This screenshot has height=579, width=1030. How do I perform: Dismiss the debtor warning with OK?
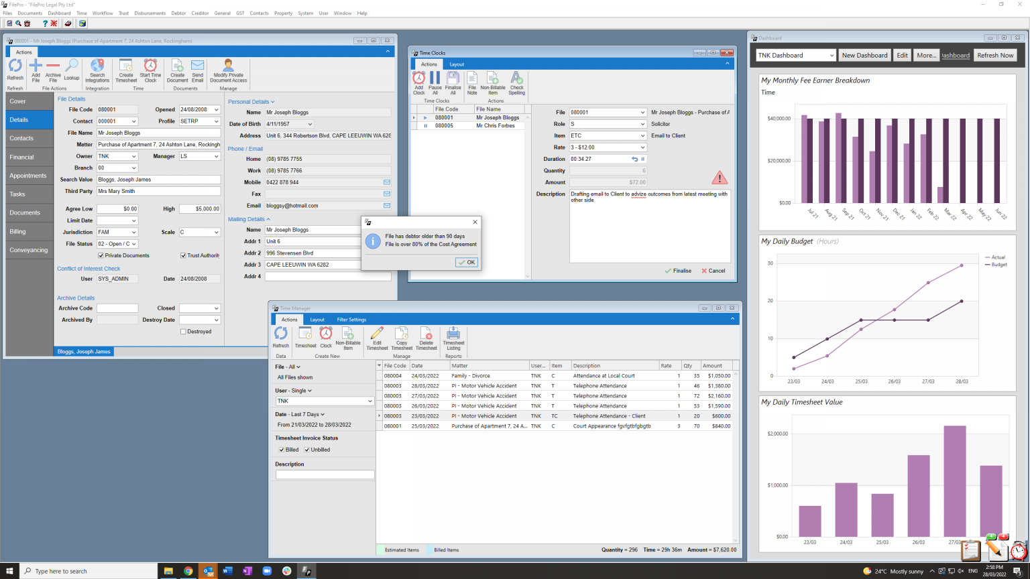point(466,262)
